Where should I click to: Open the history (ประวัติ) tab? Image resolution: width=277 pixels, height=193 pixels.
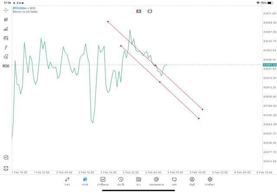point(120,181)
